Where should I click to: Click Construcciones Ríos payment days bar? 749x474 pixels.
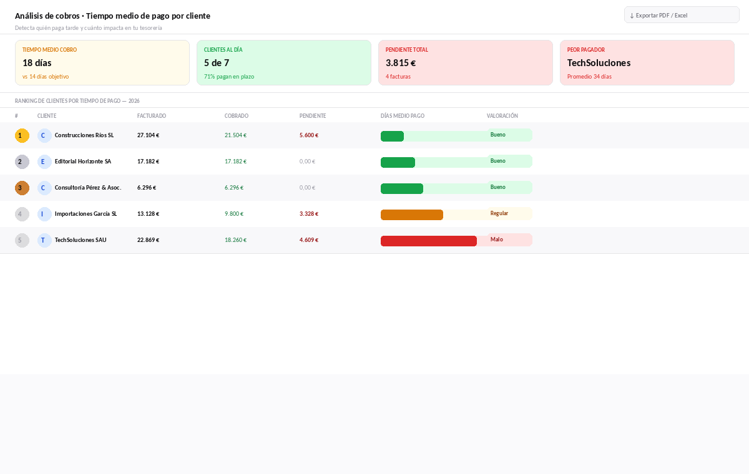(x=392, y=137)
